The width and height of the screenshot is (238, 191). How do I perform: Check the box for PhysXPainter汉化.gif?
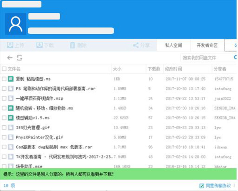coord(4,137)
